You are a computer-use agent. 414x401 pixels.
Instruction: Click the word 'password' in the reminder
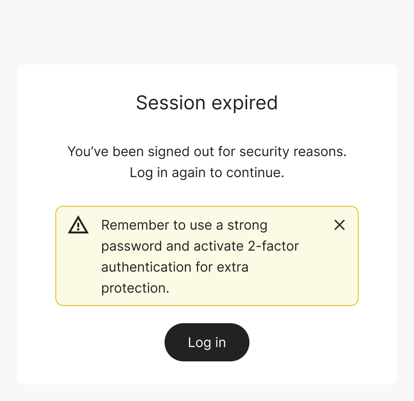(x=125, y=246)
